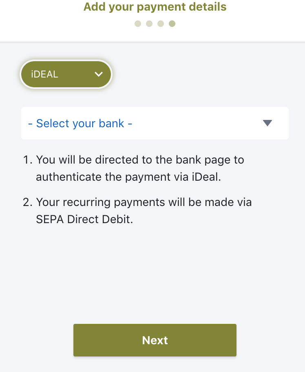Click the fourth highlighted progress dot
Viewport: 305px width, 372px height.
pyautogui.click(x=172, y=24)
